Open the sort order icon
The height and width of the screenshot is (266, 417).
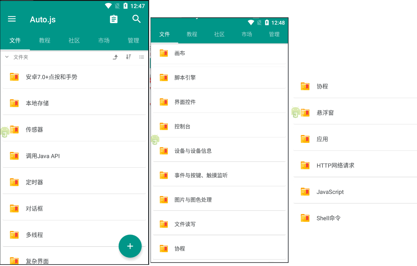tap(128, 57)
